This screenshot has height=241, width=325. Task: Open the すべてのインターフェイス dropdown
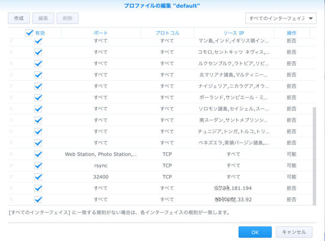pyautogui.click(x=281, y=19)
